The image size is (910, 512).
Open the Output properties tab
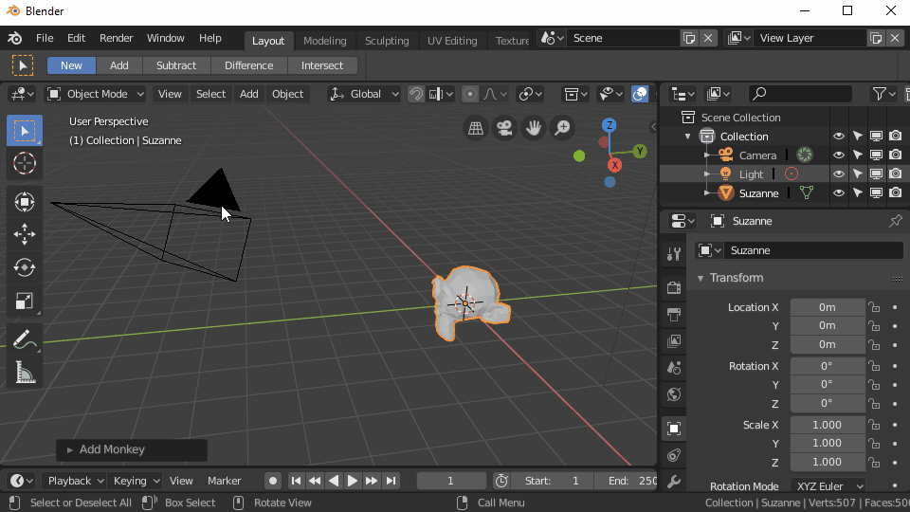pos(674,315)
